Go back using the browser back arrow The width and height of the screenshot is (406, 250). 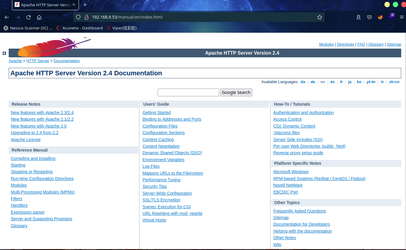tap(7, 17)
